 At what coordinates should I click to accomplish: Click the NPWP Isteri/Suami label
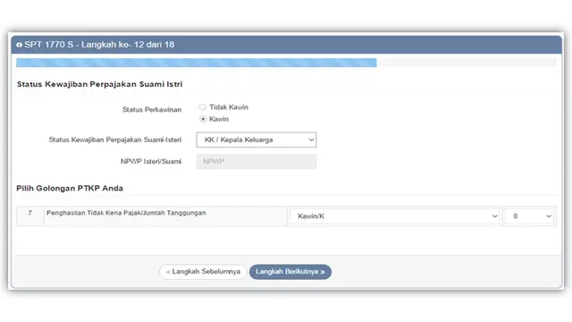[151, 161]
